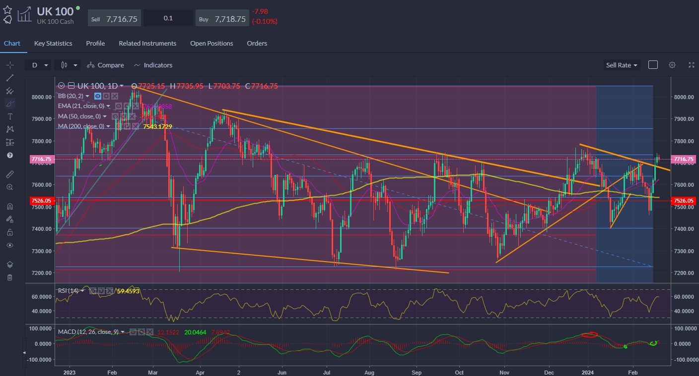Image resolution: width=699 pixels, height=376 pixels.
Task: Expand the RSI (14) dropdown arrow
Action: pyautogui.click(x=82, y=291)
